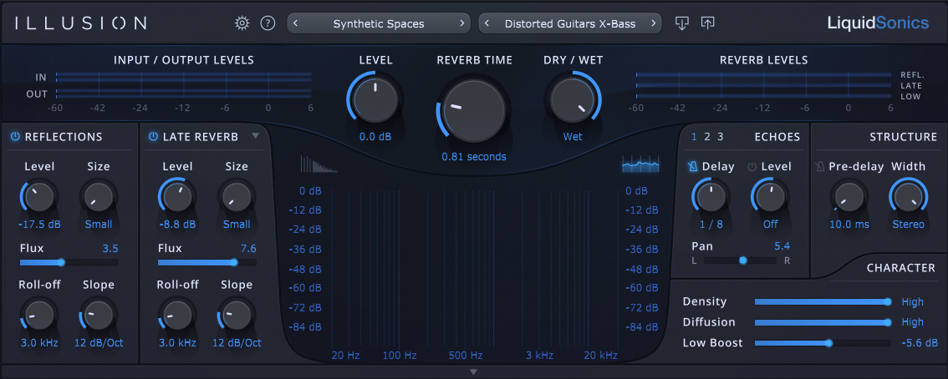Click the LiquidSonics logo
The height and width of the screenshot is (379, 948).
coord(878,23)
